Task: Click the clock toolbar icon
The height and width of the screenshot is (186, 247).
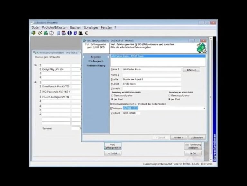Action: point(51,33)
